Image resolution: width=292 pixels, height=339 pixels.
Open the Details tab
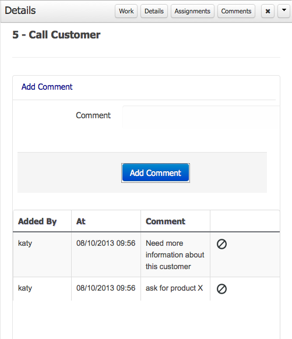[x=154, y=11]
